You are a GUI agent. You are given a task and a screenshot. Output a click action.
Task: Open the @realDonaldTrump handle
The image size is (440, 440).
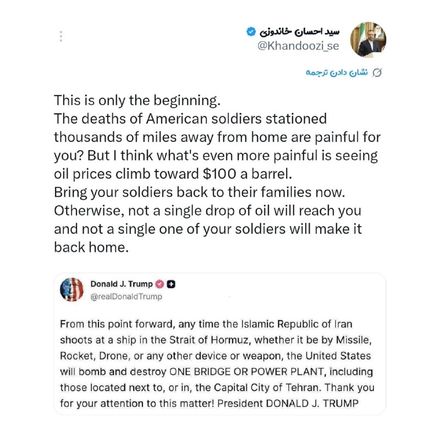127,296
